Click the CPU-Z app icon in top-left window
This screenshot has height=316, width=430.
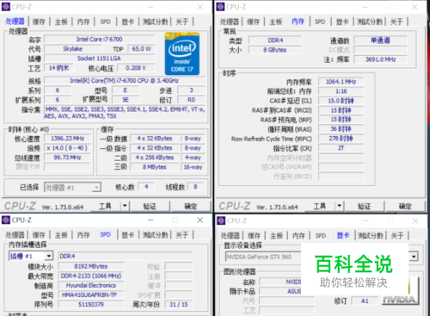point(6,7)
